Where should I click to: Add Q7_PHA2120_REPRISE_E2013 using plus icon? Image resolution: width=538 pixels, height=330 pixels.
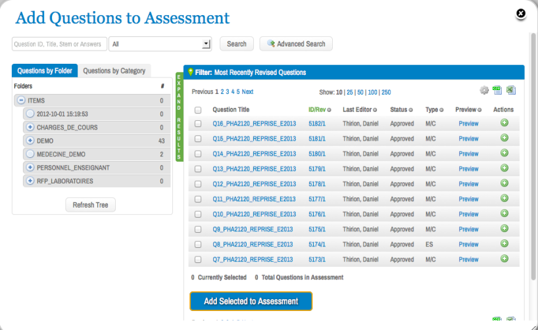504,259
